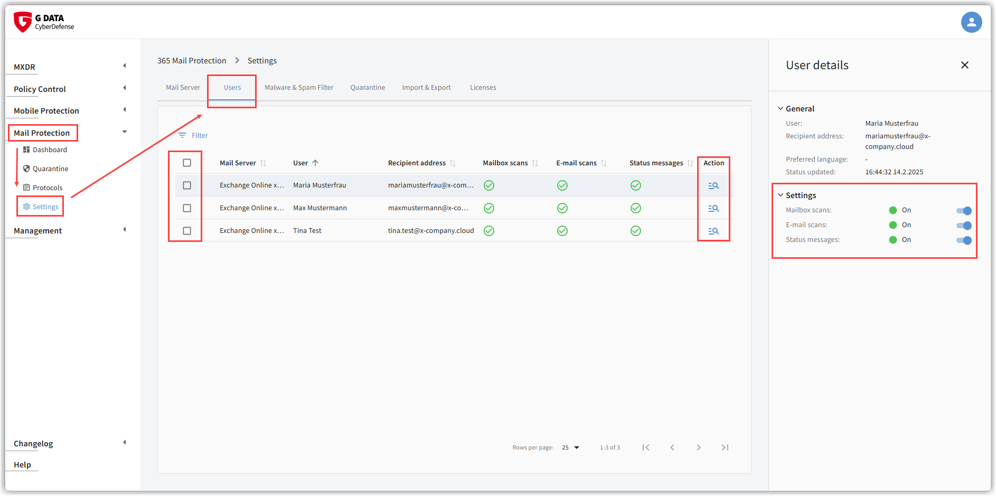This screenshot has width=996, height=496.
Task: Open details action for Tina Test
Action: (713, 231)
